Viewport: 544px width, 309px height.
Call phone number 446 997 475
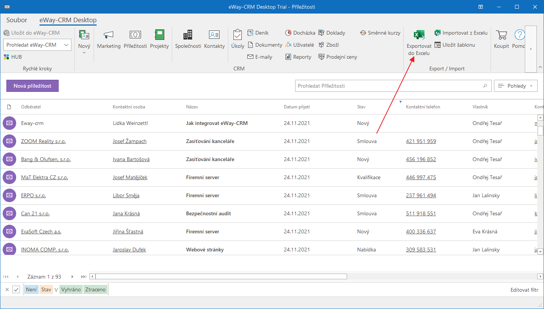[421, 177]
